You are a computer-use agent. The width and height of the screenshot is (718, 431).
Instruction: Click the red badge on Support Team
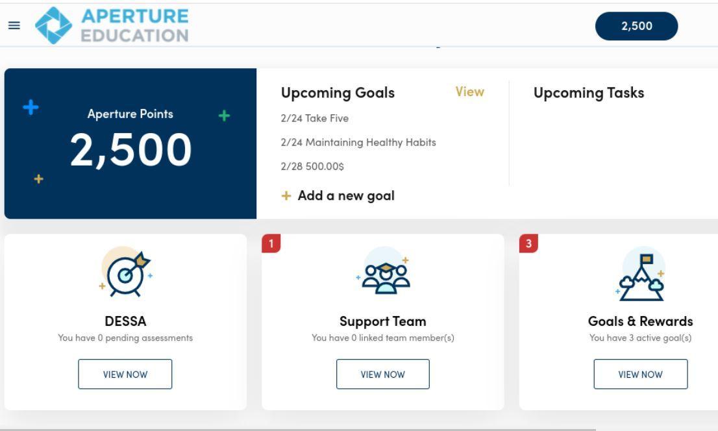270,243
